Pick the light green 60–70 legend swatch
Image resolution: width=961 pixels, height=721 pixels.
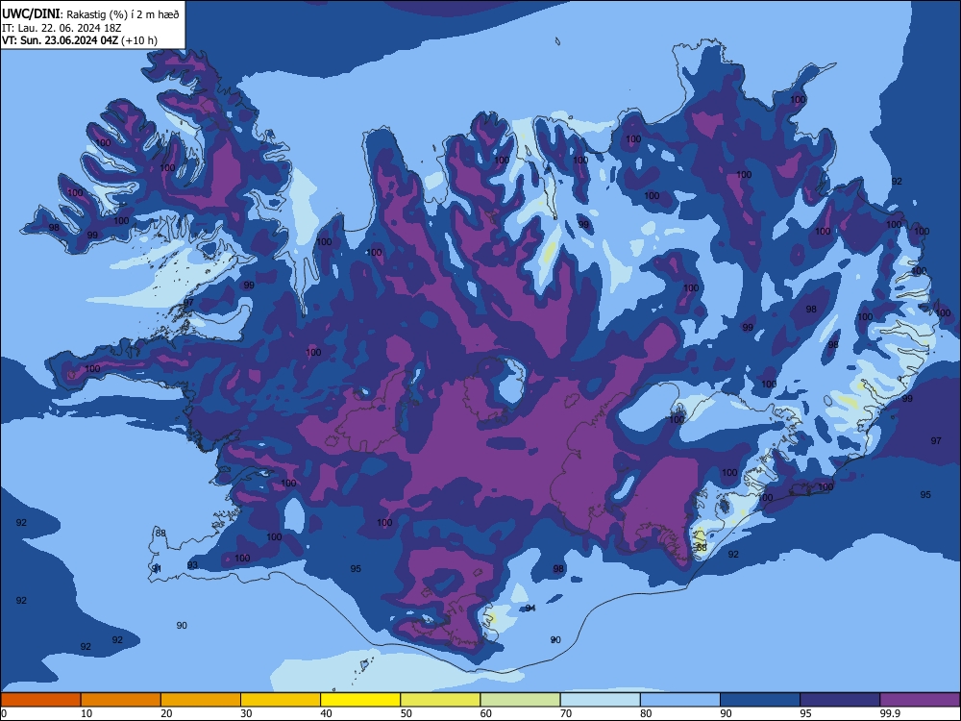click(x=520, y=700)
